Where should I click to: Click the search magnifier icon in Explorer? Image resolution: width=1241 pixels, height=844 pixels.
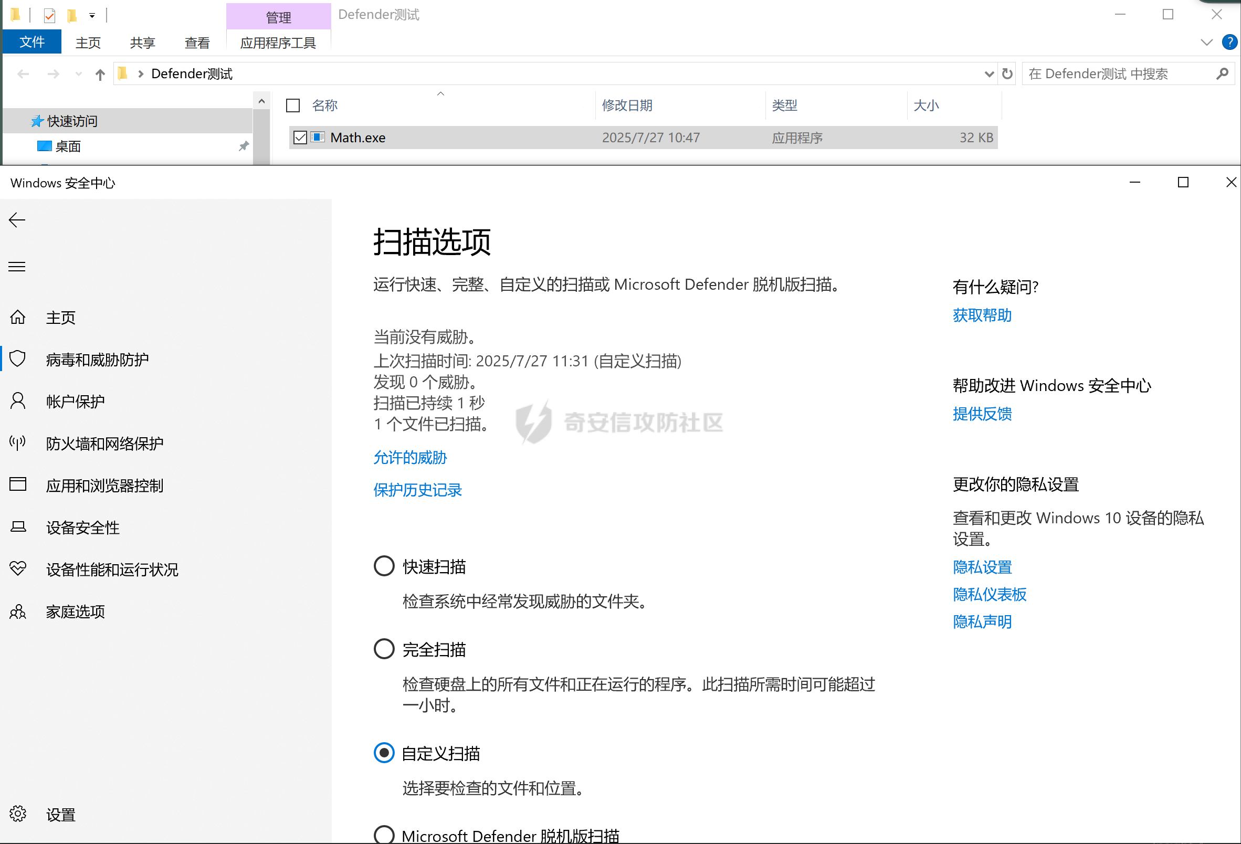click(1222, 73)
